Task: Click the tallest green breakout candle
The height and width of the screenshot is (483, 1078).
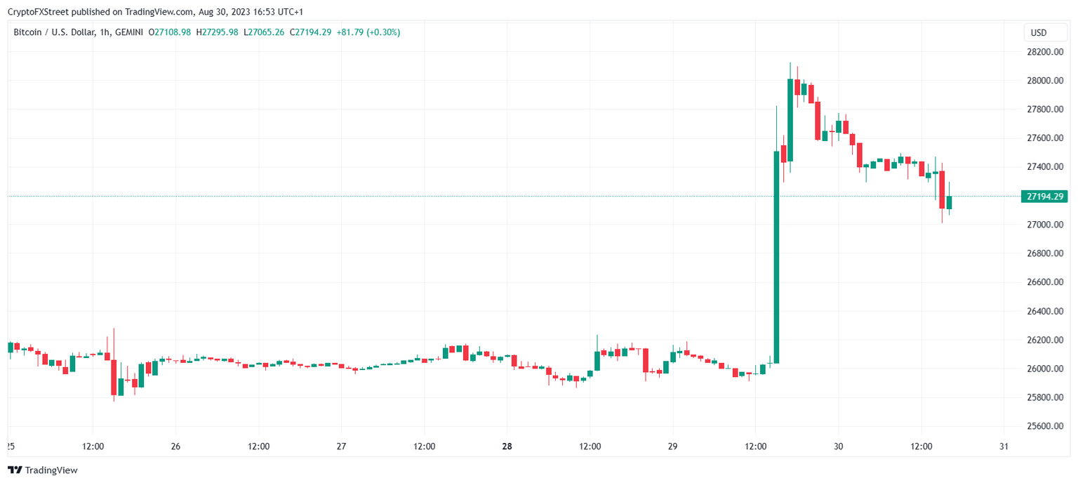Action: [776, 257]
